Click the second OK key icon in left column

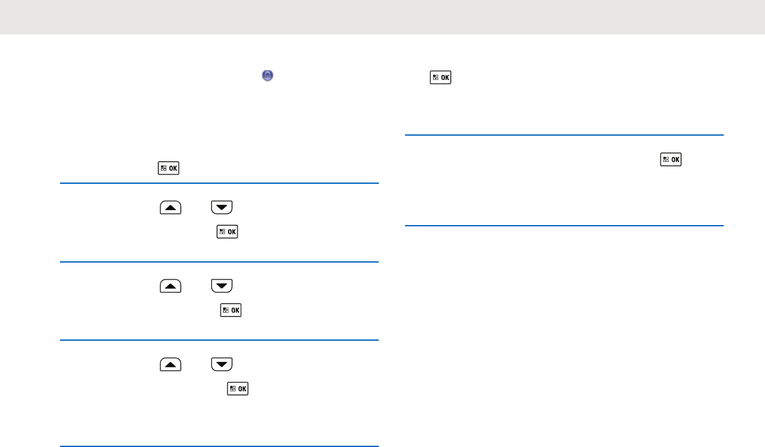pyautogui.click(x=227, y=232)
